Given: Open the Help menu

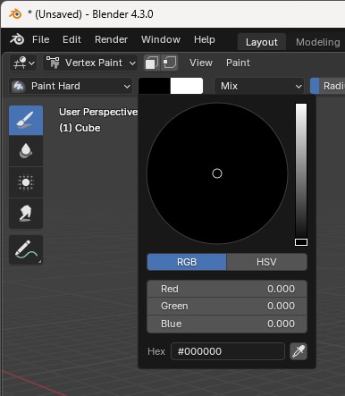Looking at the screenshot, I should point(205,39).
